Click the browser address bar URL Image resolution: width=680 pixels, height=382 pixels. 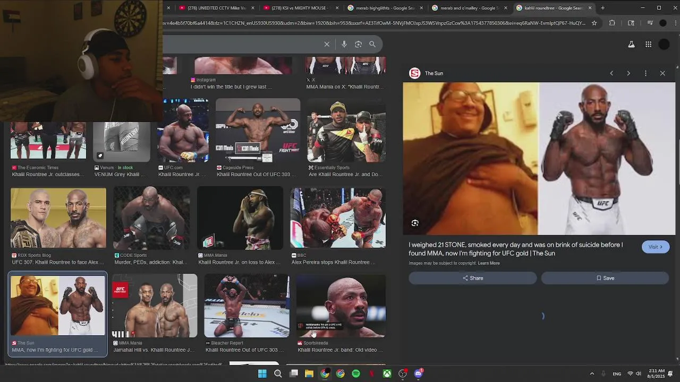tap(374, 23)
